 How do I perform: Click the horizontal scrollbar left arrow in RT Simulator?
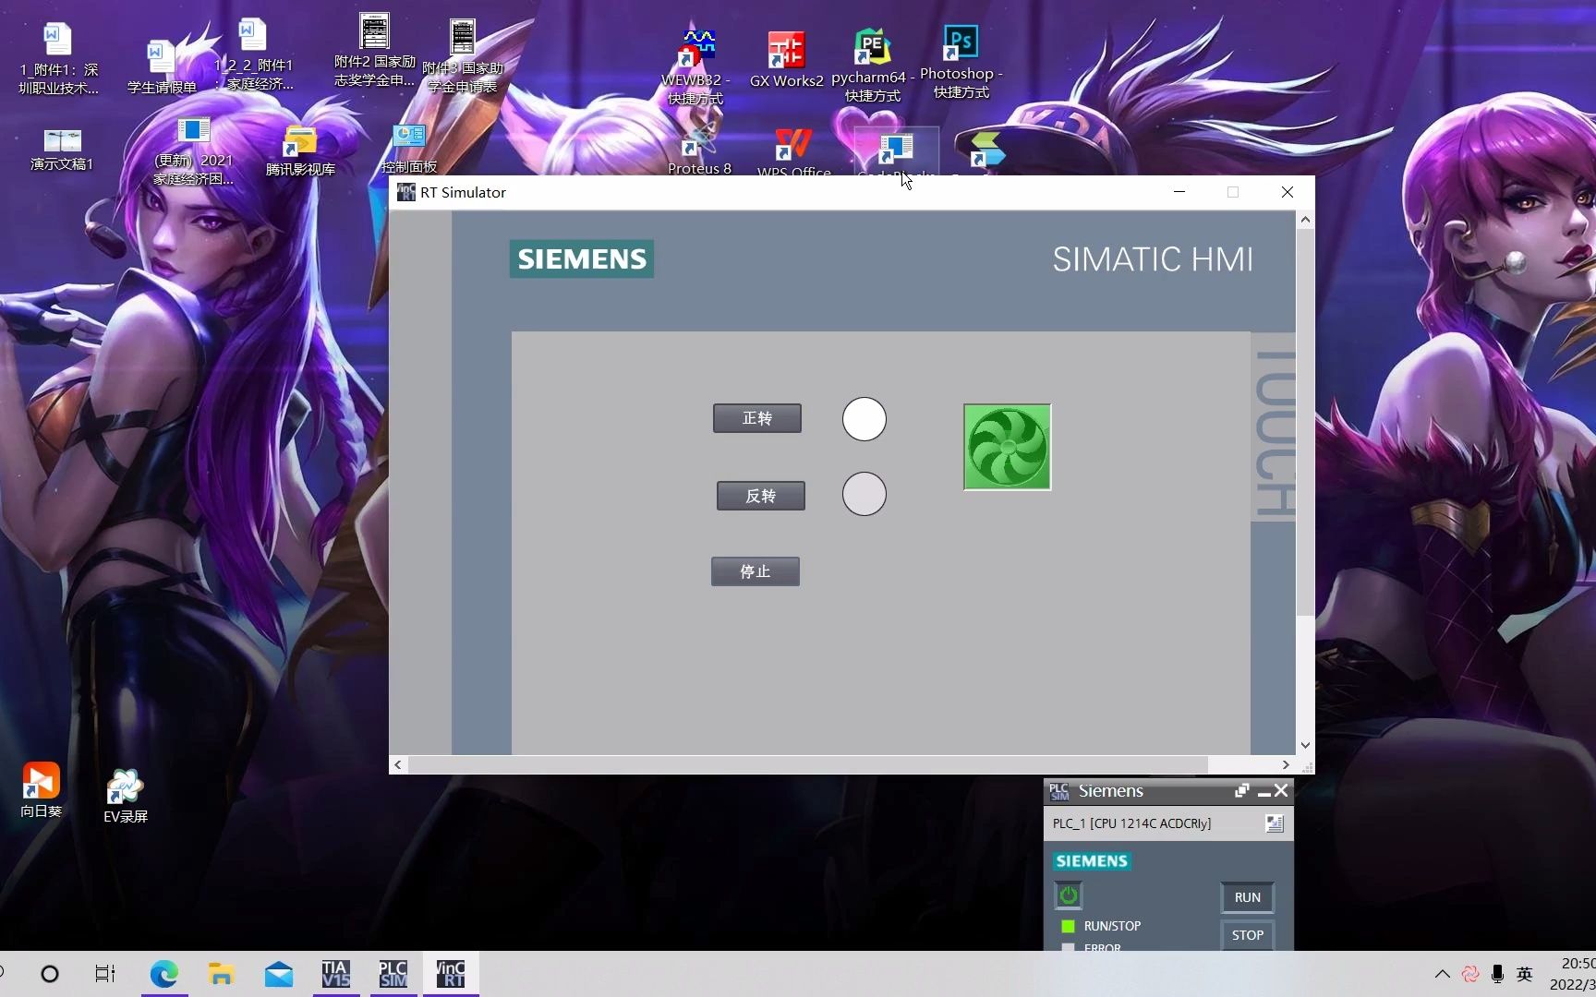coord(398,764)
